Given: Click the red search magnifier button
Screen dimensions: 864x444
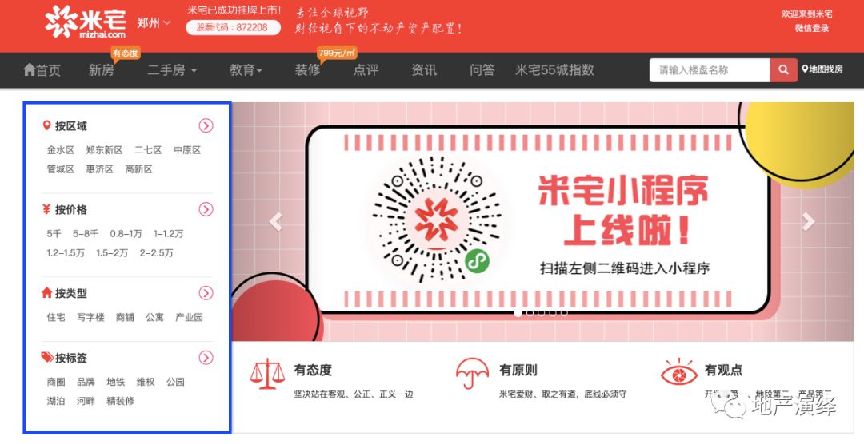Looking at the screenshot, I should pyautogui.click(x=783, y=69).
